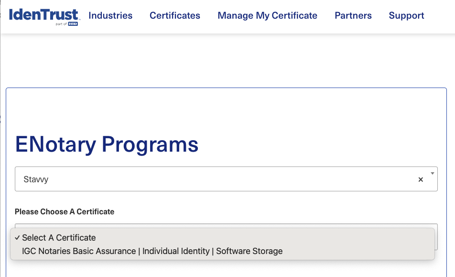This screenshot has height=277, width=455.
Task: Open the Partners menu
Action: click(x=353, y=15)
